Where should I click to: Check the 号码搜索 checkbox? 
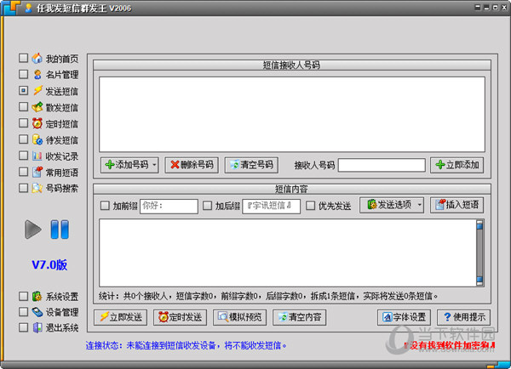point(23,188)
